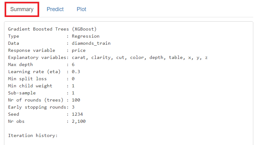
Task: Click the Max depth line
Action: (x=41, y=64)
